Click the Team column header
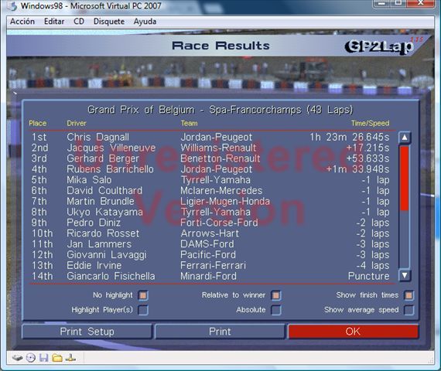 point(189,123)
